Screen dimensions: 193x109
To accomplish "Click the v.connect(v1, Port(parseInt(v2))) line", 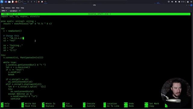I will [24, 58].
